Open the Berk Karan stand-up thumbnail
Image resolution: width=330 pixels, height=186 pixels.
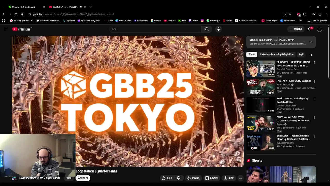[261, 142]
